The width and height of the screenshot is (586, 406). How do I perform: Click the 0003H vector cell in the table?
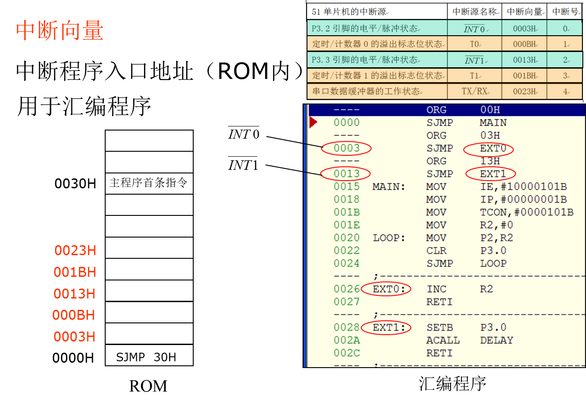point(525,28)
